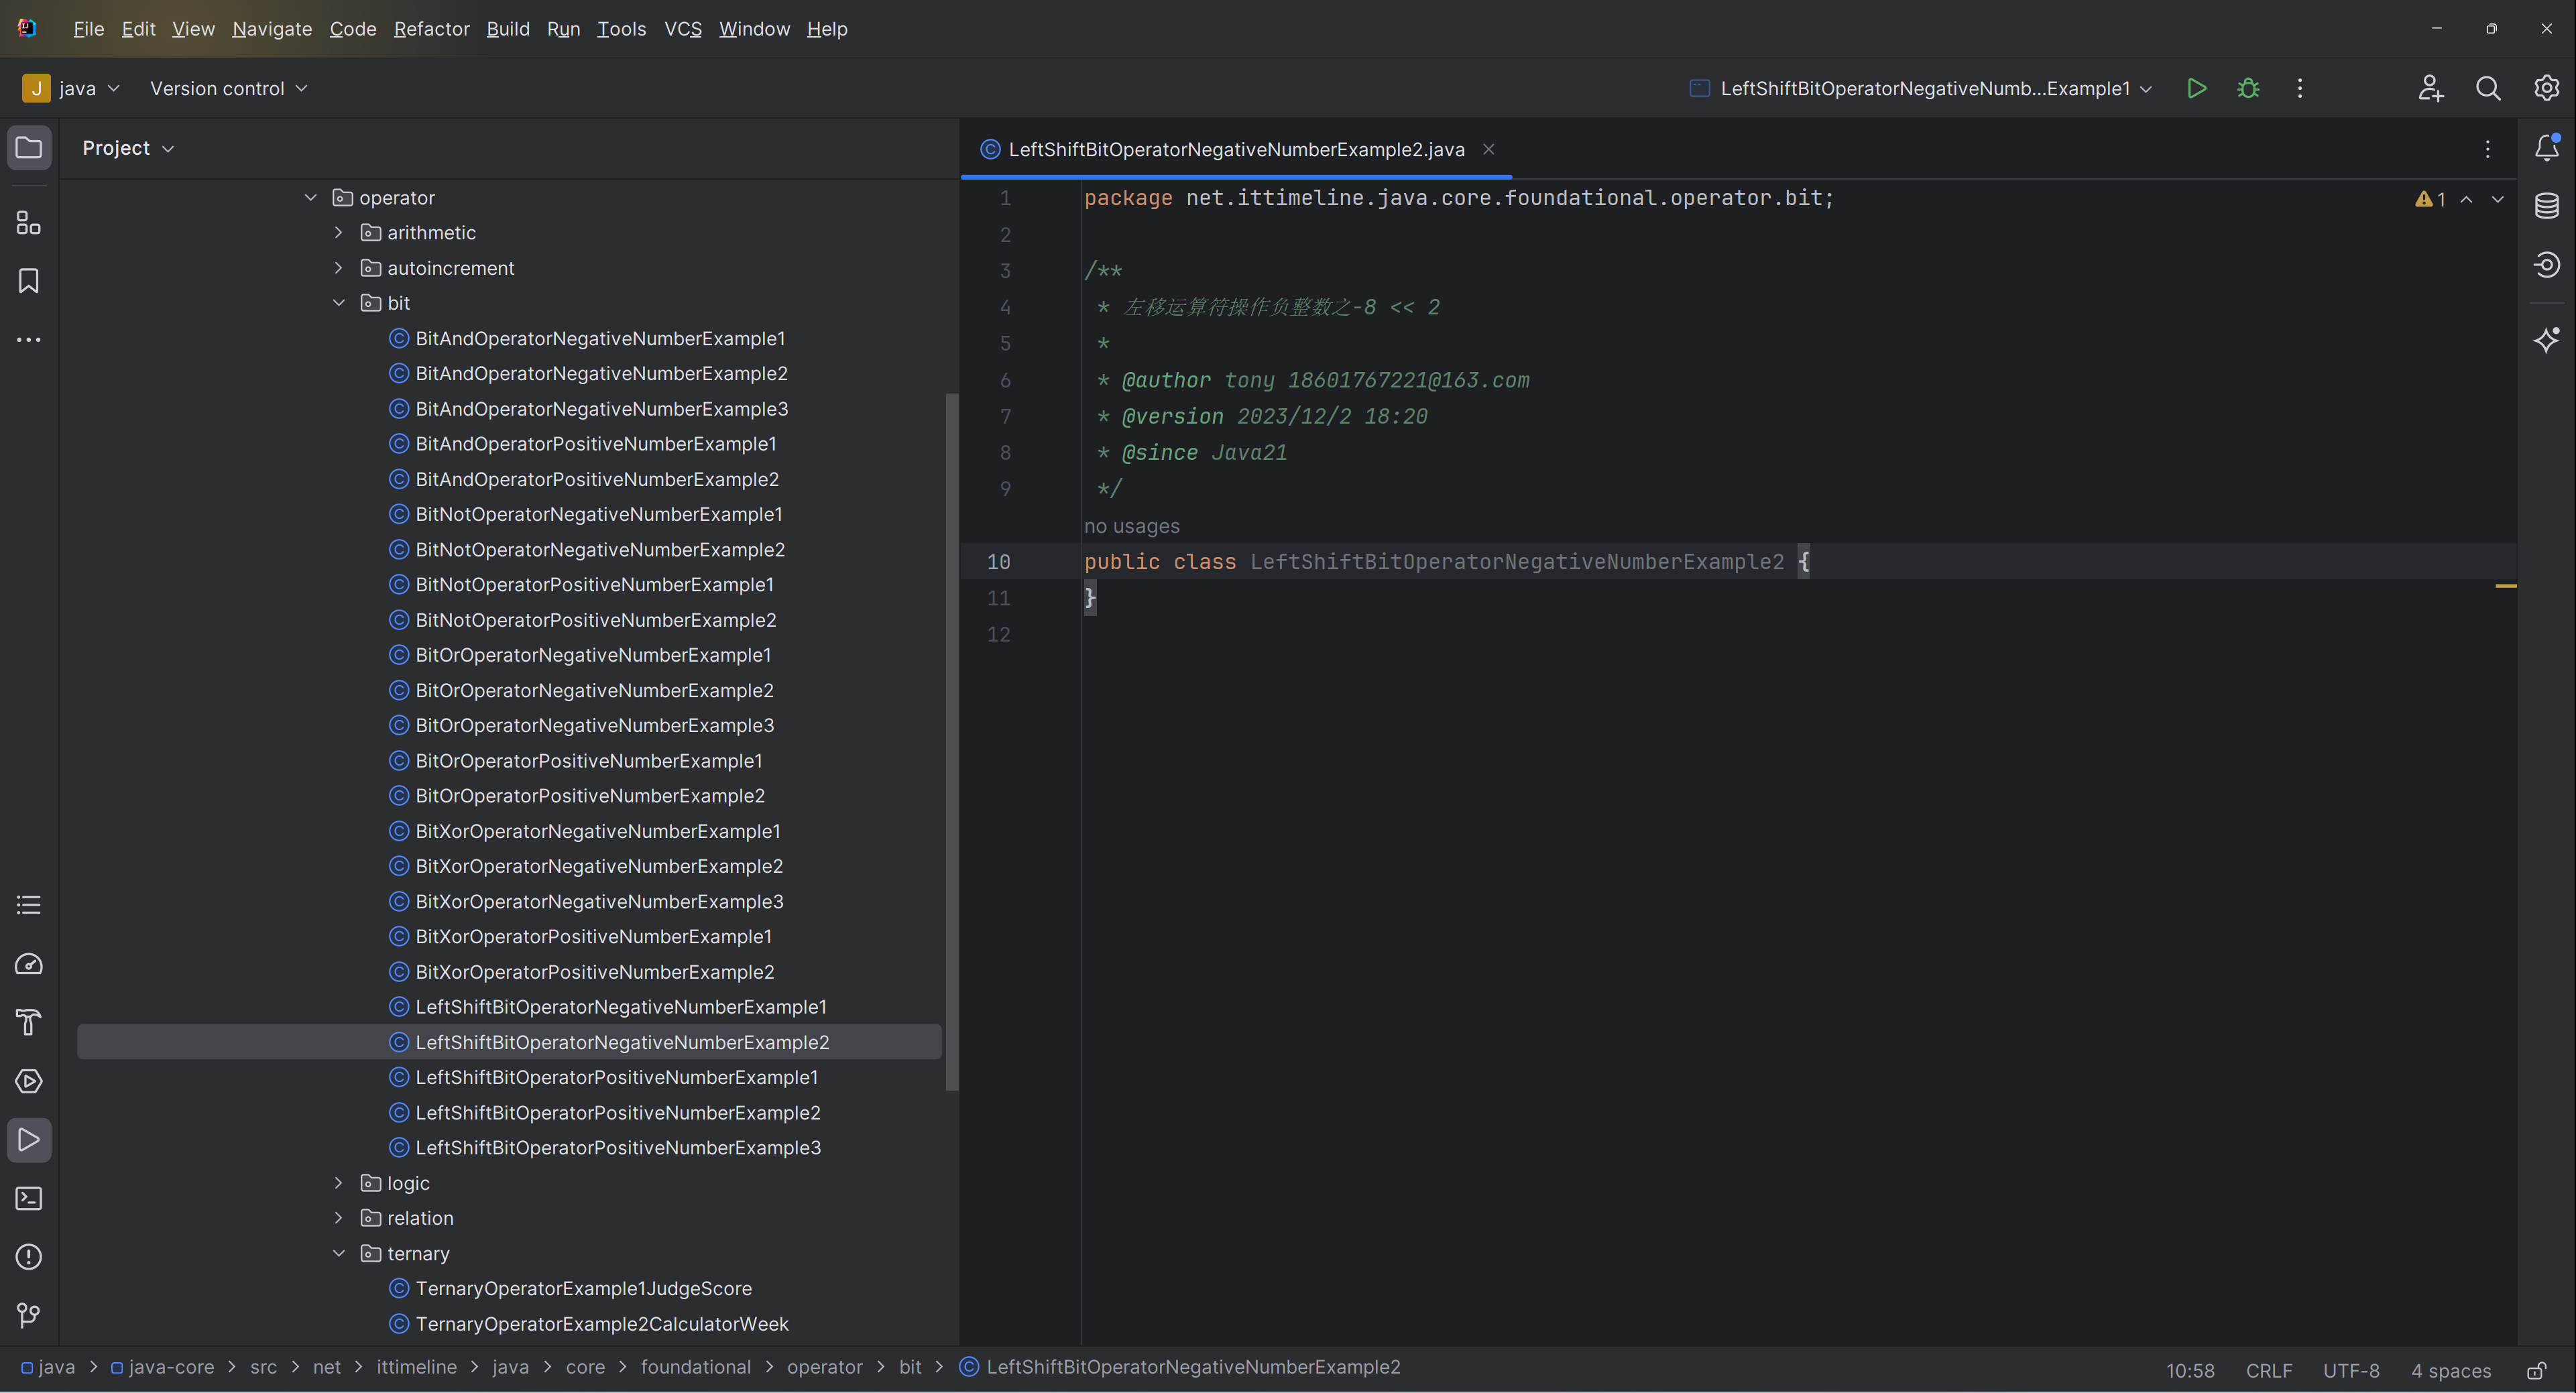The height and width of the screenshot is (1393, 2576).
Task: Open the VCS menu
Action: [683, 29]
